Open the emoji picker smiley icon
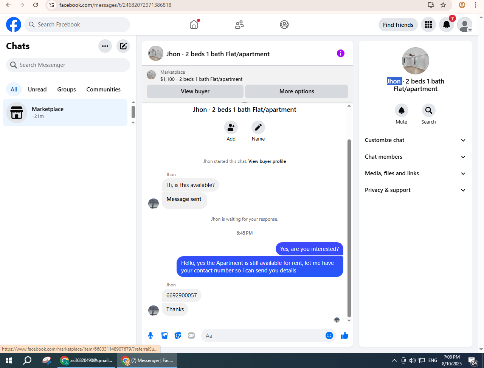This screenshot has width=484, height=368. point(329,336)
